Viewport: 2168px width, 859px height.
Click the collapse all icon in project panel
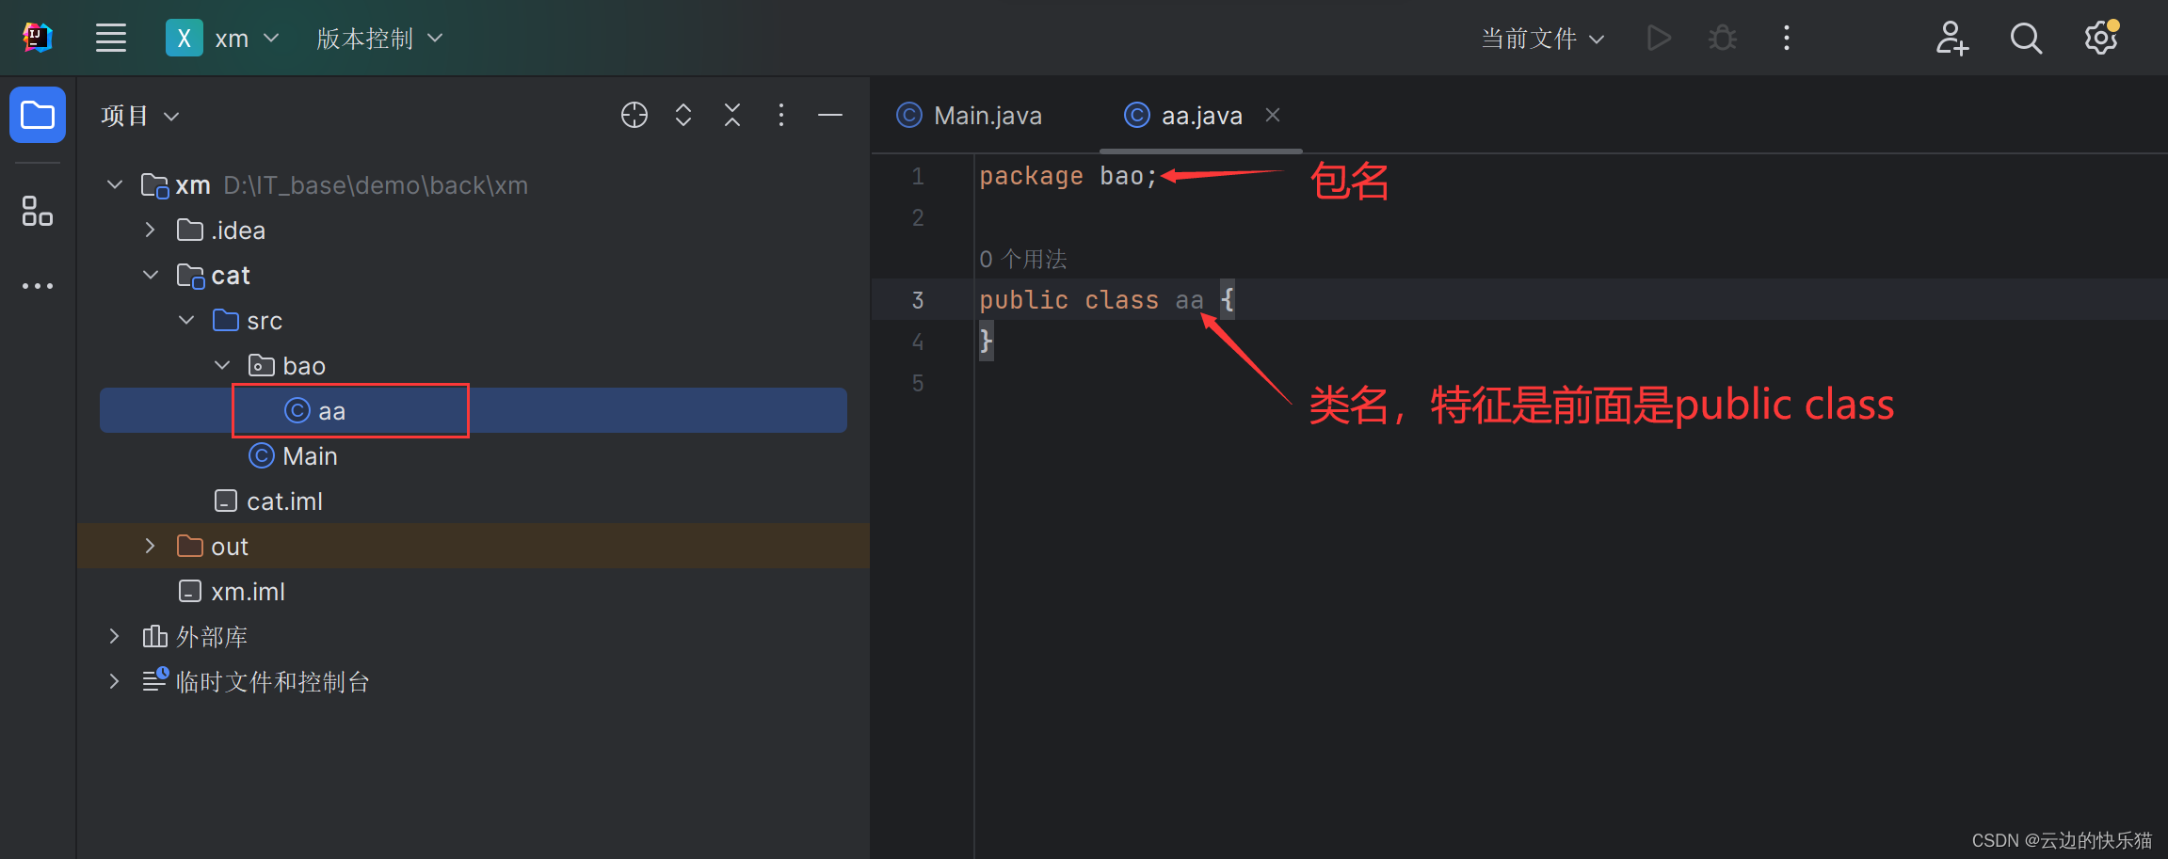click(x=732, y=115)
